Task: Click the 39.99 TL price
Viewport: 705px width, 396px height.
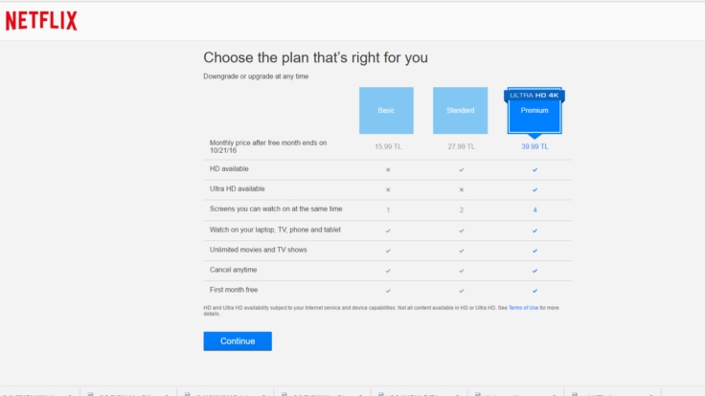Action: pyautogui.click(x=534, y=146)
